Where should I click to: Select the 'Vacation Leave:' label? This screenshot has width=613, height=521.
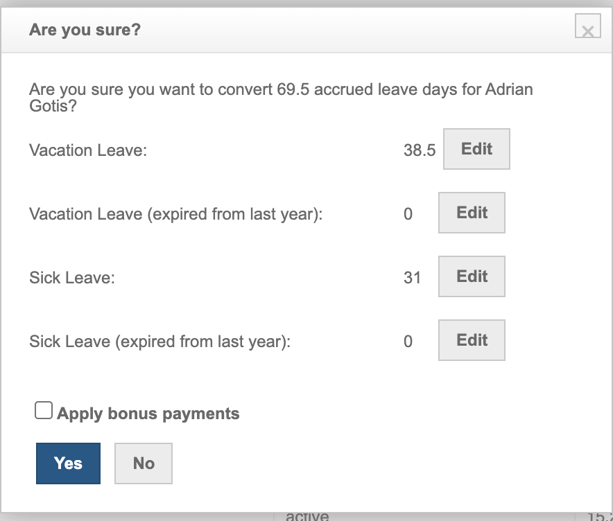[88, 150]
